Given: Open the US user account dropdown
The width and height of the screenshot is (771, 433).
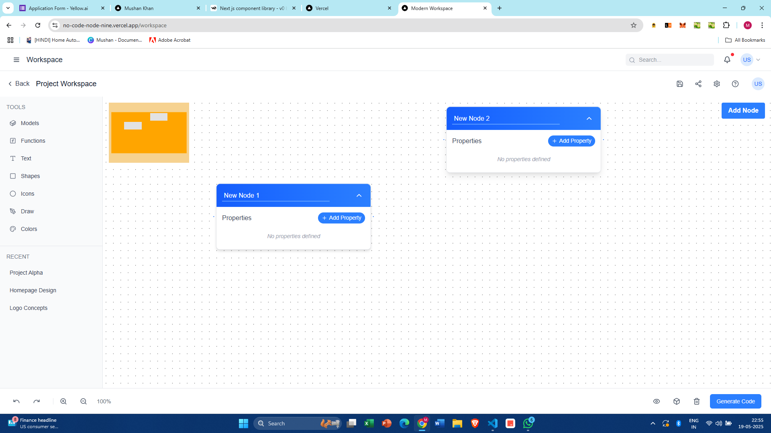Looking at the screenshot, I should click(x=751, y=60).
